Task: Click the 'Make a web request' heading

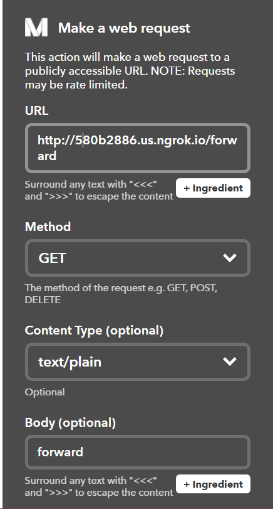Action: [124, 28]
